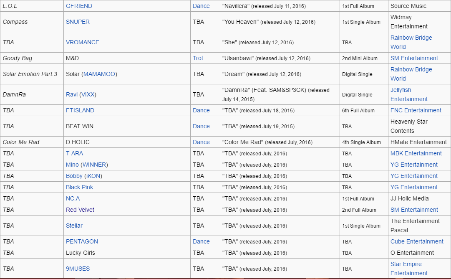The width and height of the screenshot is (451, 279).
Task: Follow the 9MUSES link
Action: (78, 268)
